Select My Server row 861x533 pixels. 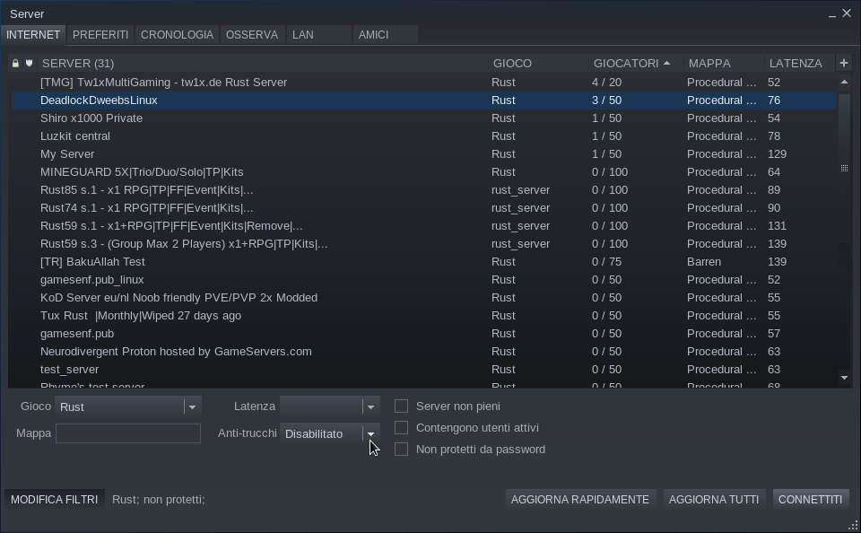pos(423,153)
